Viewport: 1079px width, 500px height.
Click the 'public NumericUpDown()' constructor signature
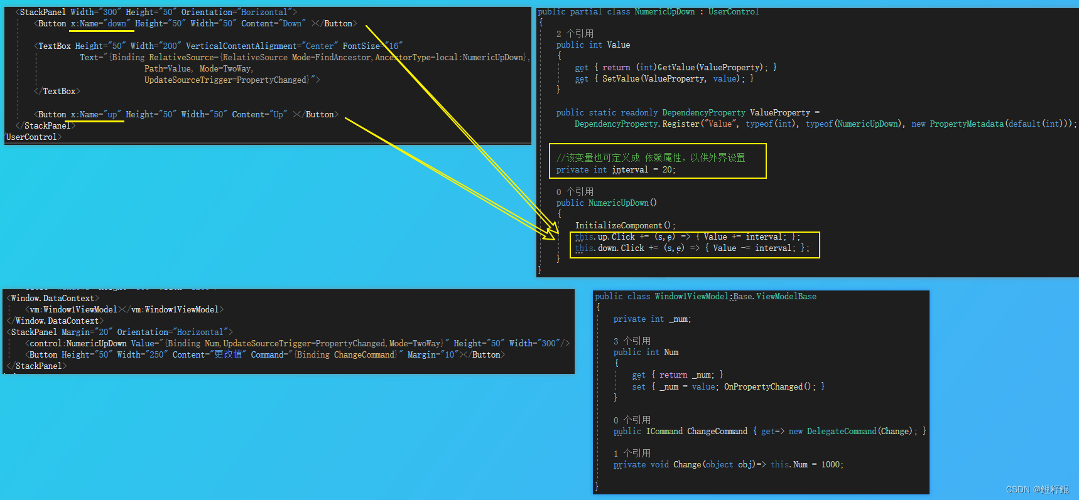tap(606, 203)
